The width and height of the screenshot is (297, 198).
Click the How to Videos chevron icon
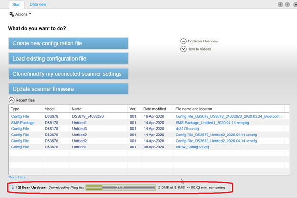(x=183, y=49)
